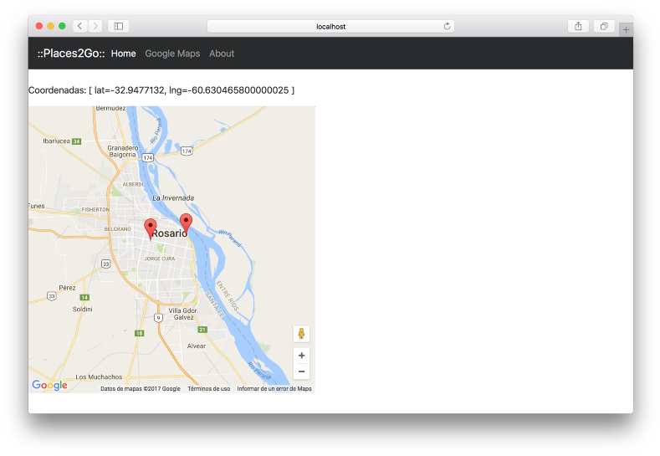This screenshot has height=456, width=660.
Task: Go back with the browser back arrow
Action: pos(80,26)
